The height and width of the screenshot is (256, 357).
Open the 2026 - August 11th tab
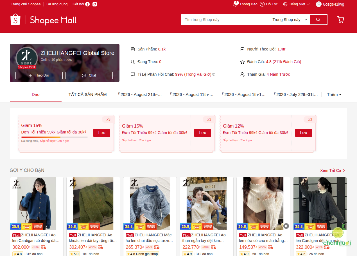192,94
